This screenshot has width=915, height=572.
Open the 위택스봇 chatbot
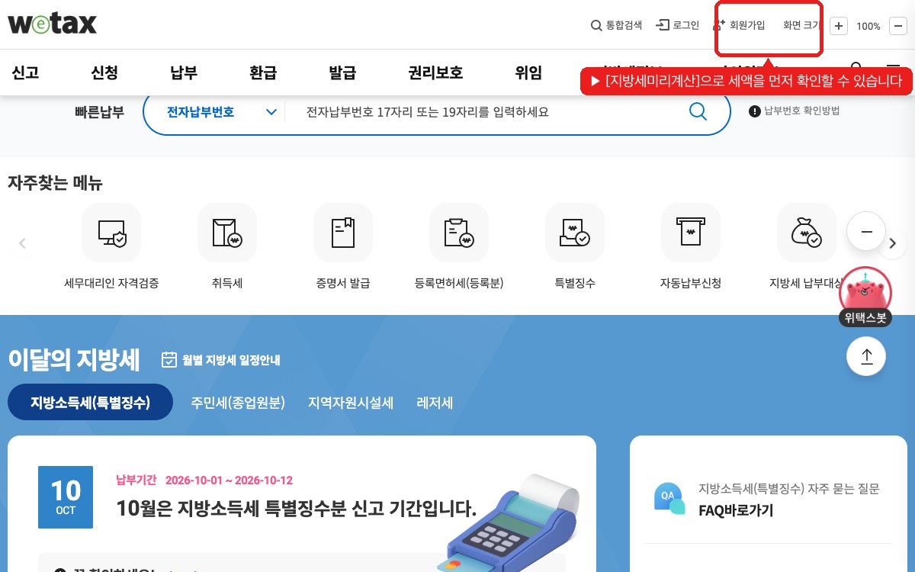[865, 297]
